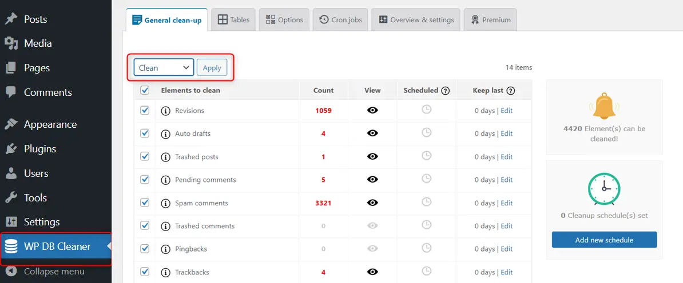Click the Apply button
This screenshot has width=683, height=283.
coord(212,67)
